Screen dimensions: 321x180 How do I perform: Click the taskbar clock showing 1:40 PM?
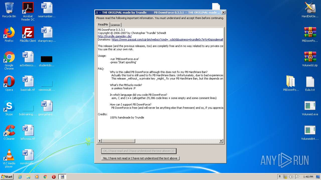click(x=308, y=177)
